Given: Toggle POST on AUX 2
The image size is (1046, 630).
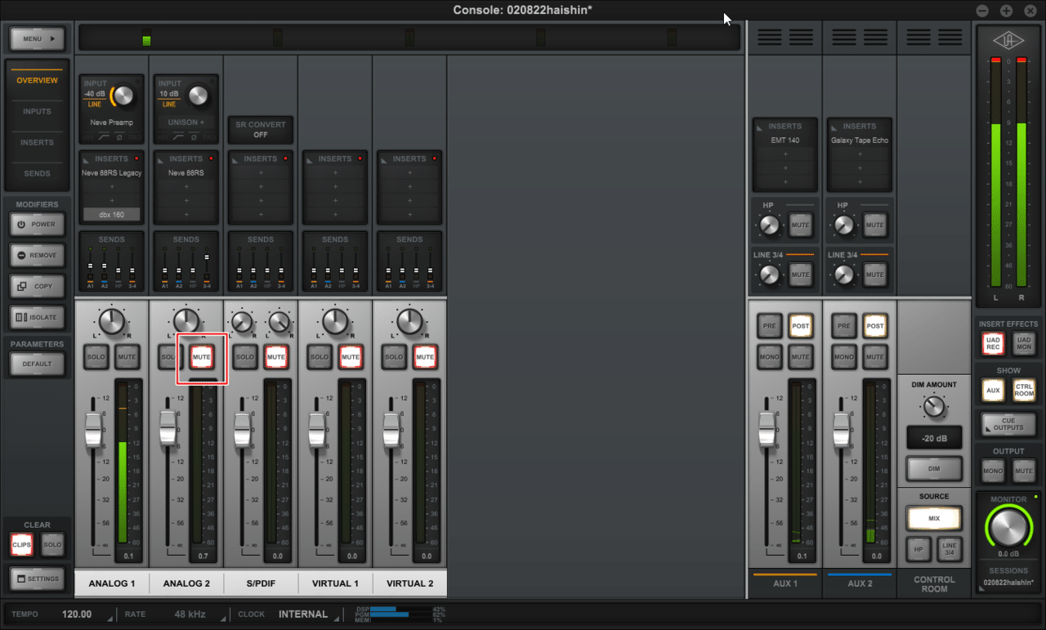Looking at the screenshot, I should pos(874,325).
